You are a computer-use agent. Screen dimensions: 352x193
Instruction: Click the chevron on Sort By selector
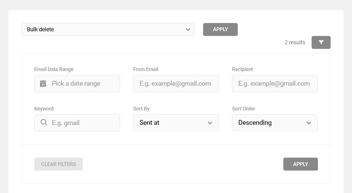click(x=210, y=123)
